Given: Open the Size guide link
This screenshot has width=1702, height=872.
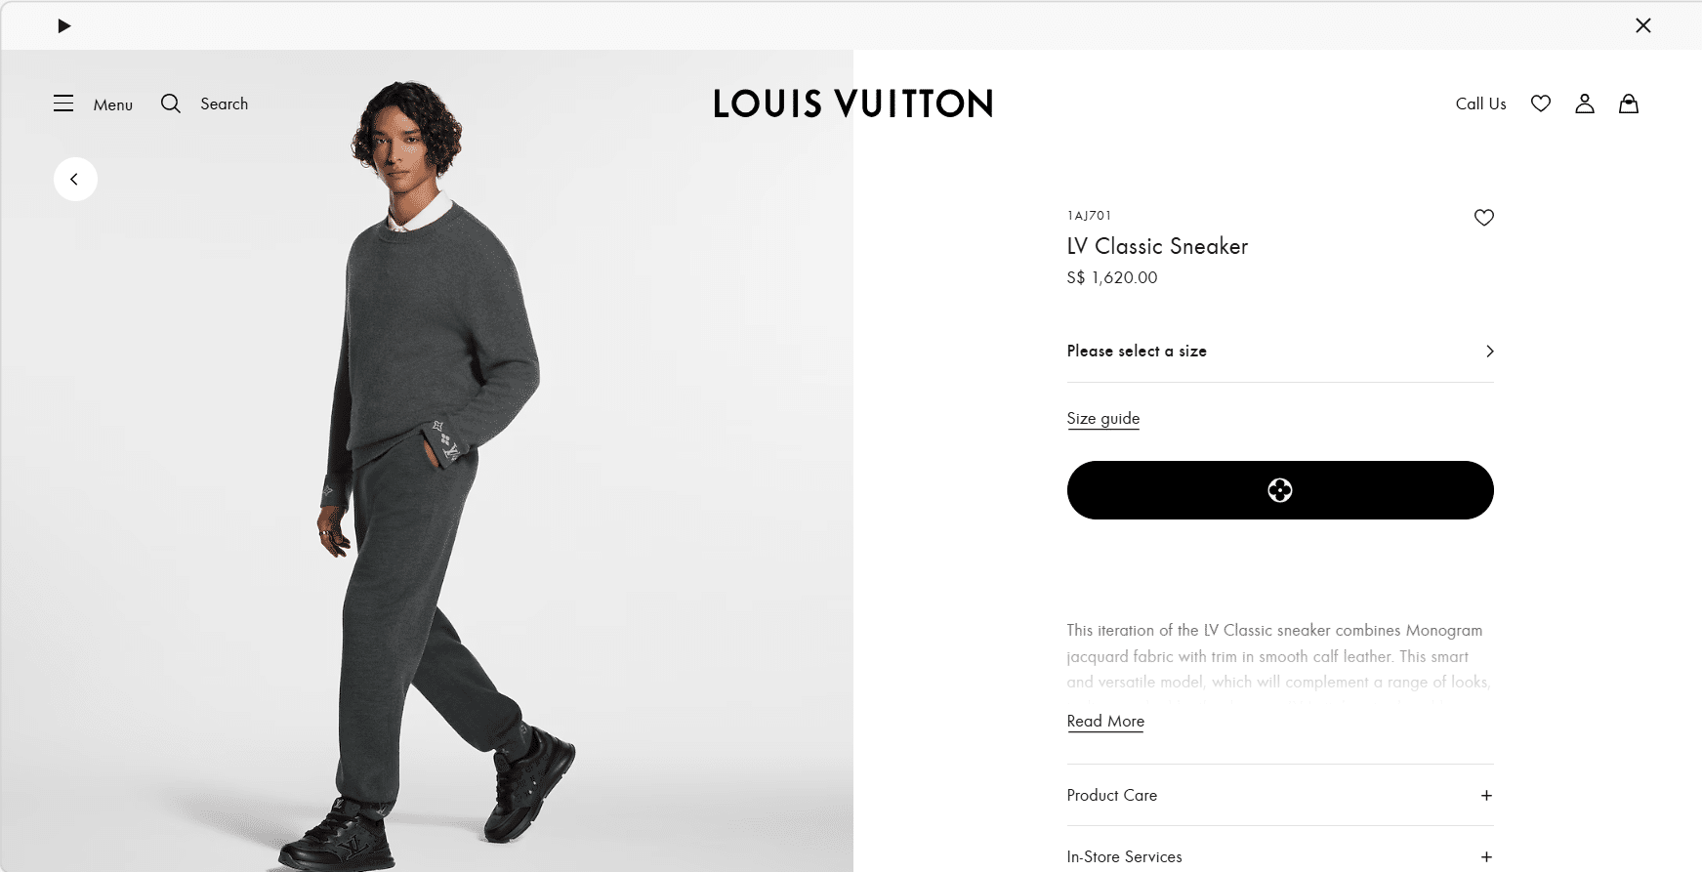Looking at the screenshot, I should pos(1103,418).
